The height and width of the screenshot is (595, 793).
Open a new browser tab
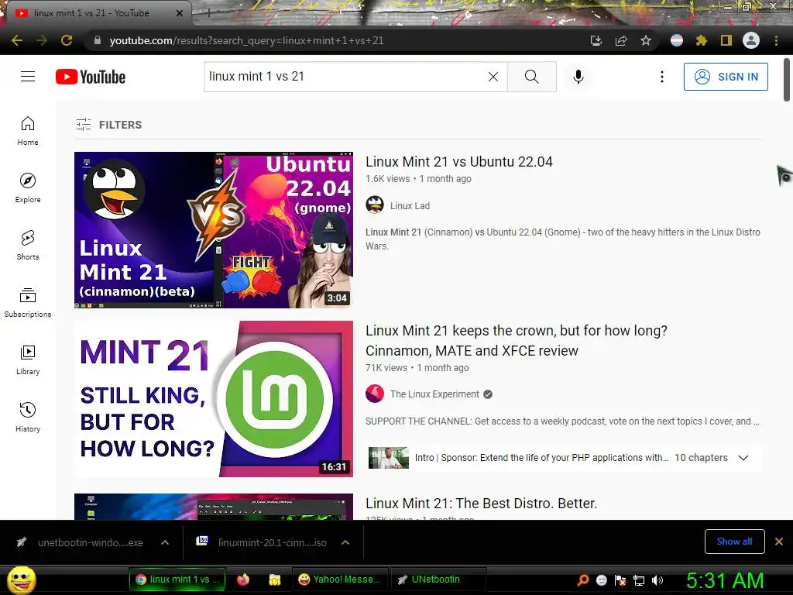(208, 13)
